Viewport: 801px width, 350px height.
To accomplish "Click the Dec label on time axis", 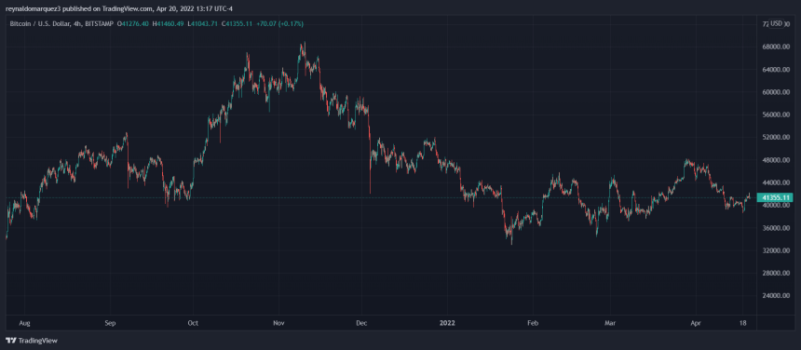I will pos(361,323).
